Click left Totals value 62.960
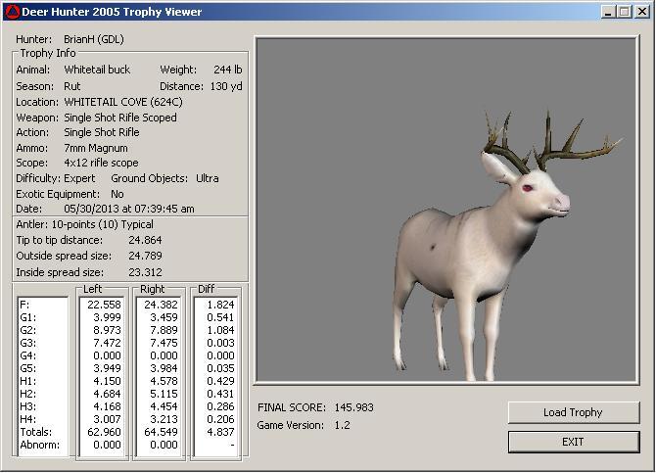 [104, 432]
